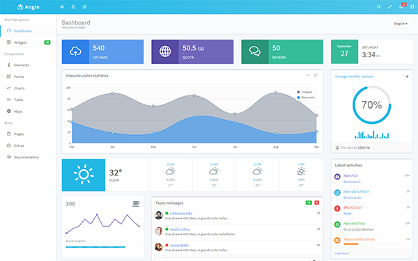Image resolution: width=418 pixels, height=261 pixels.
Task: Click Catherine Ellis avatar
Action: pos(159,215)
